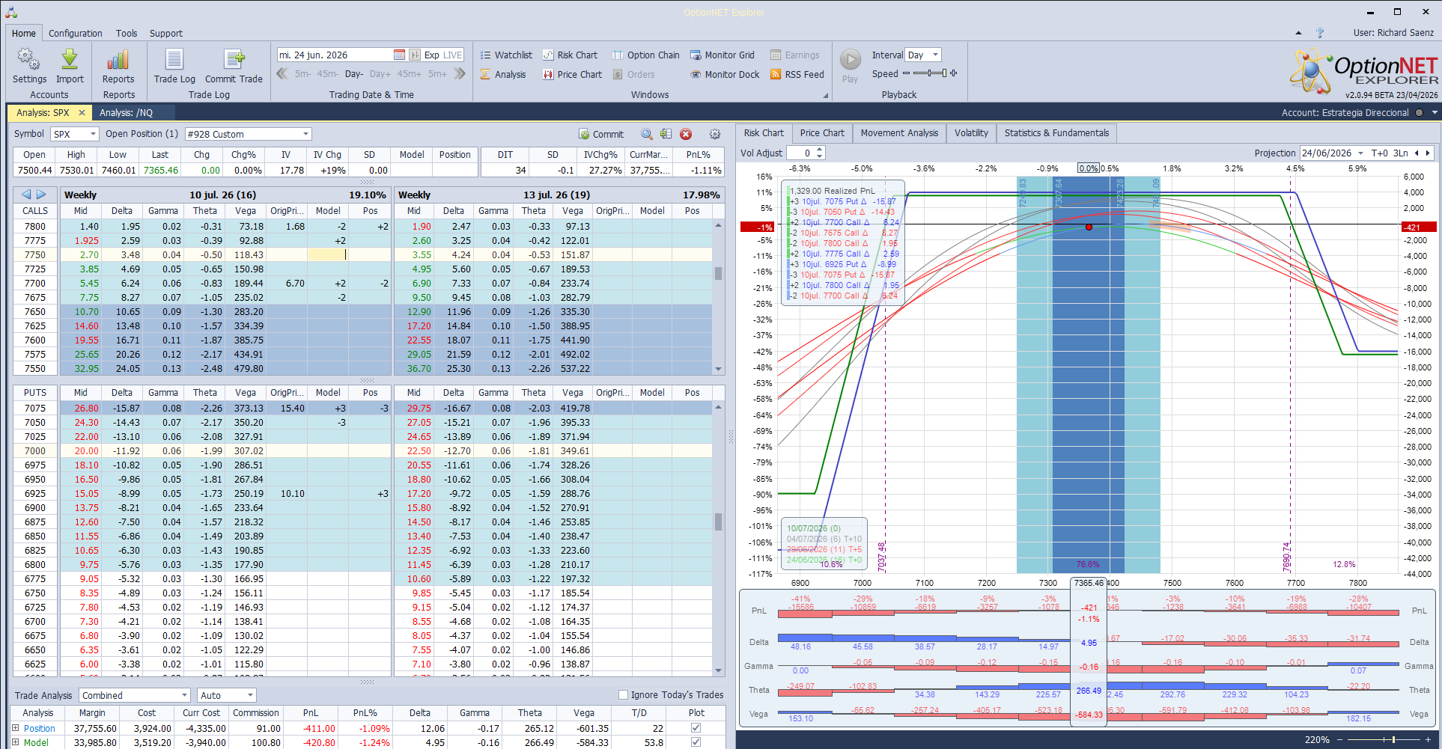Expand the Position analysis row
1442x749 pixels.
pyautogui.click(x=15, y=728)
